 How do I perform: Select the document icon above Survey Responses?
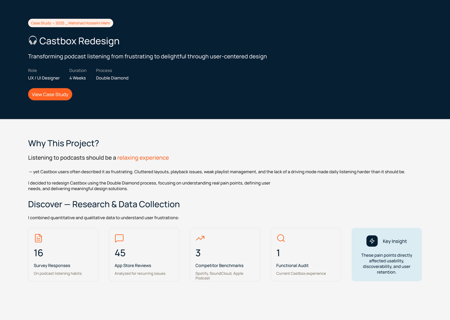point(38,238)
